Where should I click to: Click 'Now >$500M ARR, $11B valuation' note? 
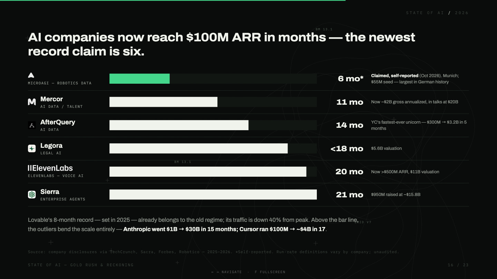click(x=405, y=172)
